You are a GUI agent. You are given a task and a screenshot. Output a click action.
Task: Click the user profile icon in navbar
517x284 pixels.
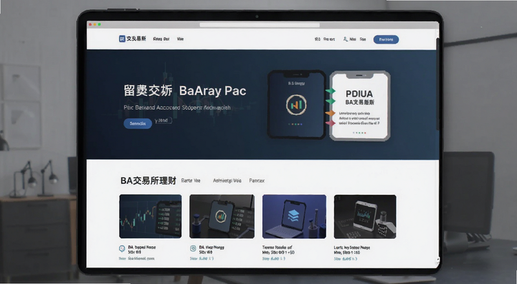[345, 39]
